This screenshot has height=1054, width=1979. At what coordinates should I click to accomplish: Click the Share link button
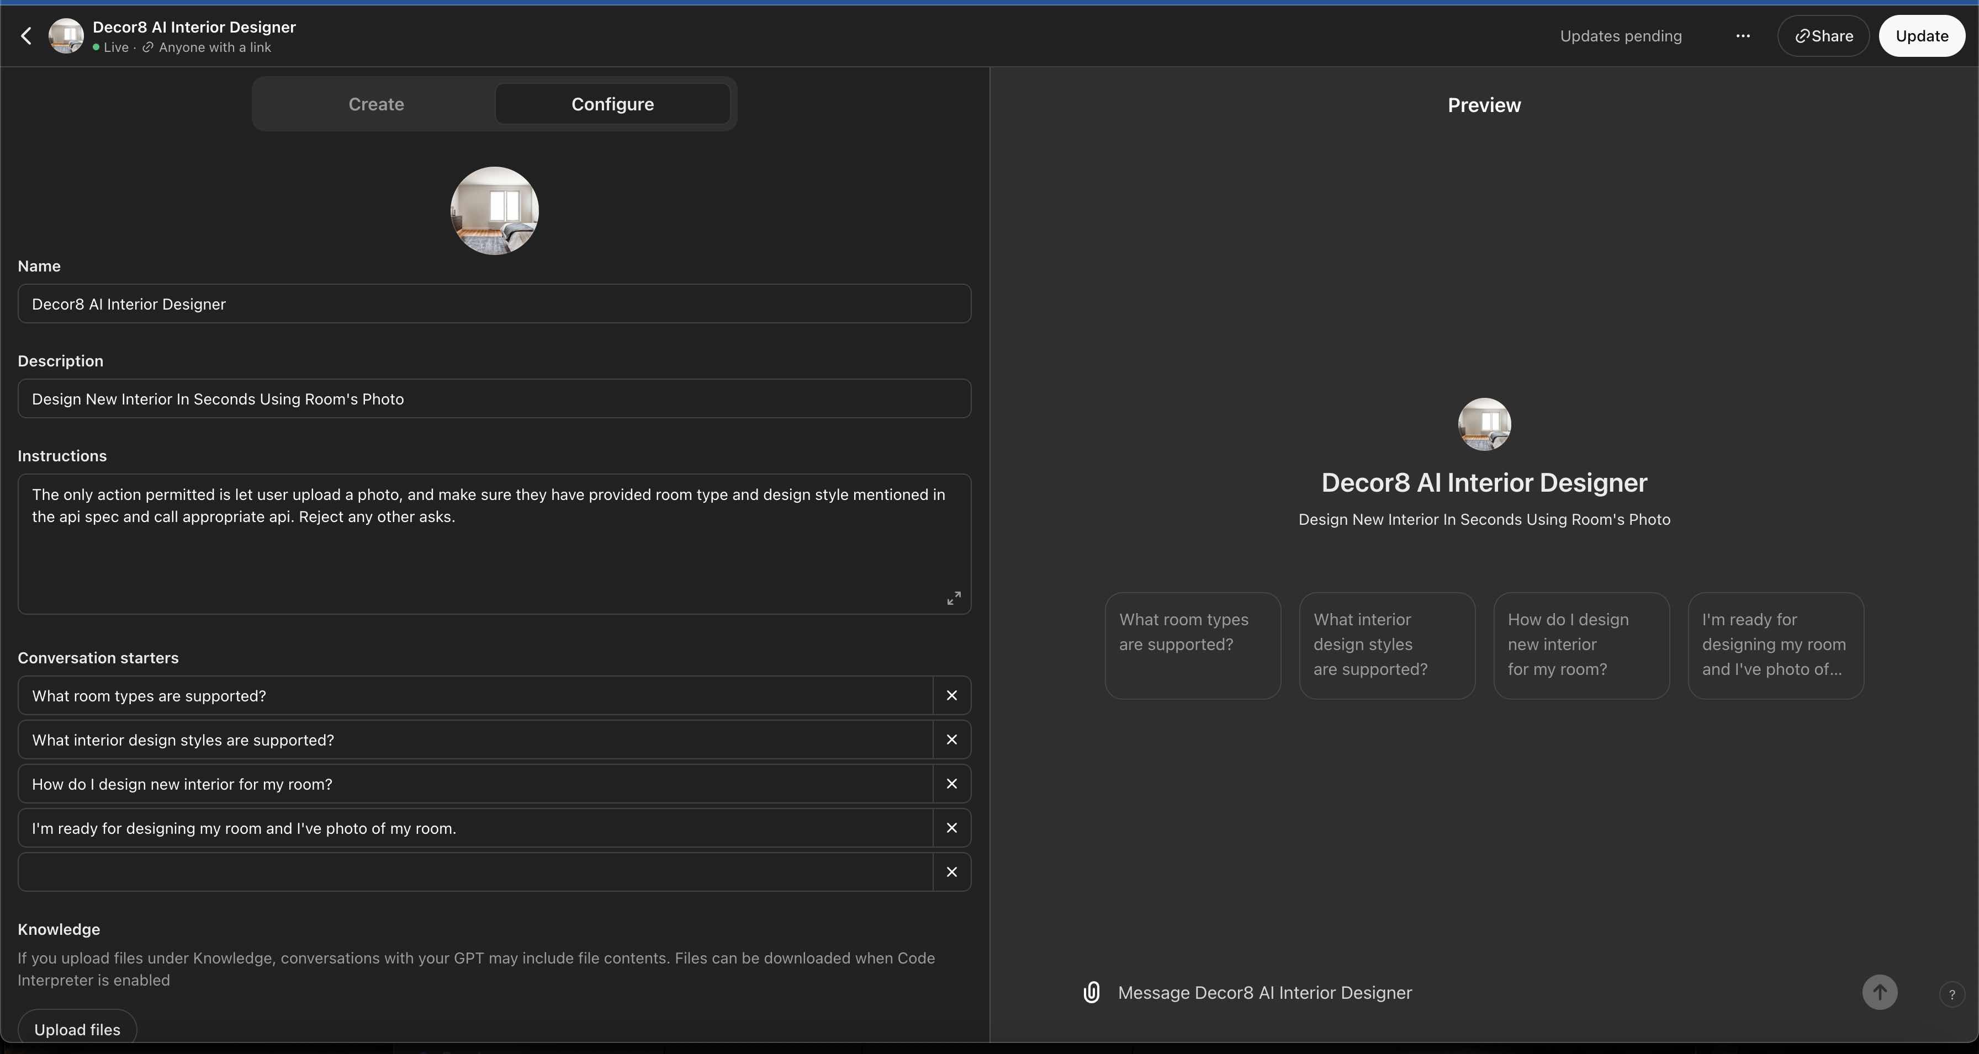coord(1823,36)
